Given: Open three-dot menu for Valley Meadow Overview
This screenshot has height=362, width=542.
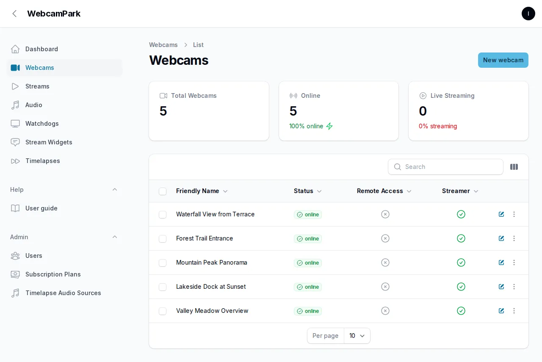Looking at the screenshot, I should (x=514, y=311).
